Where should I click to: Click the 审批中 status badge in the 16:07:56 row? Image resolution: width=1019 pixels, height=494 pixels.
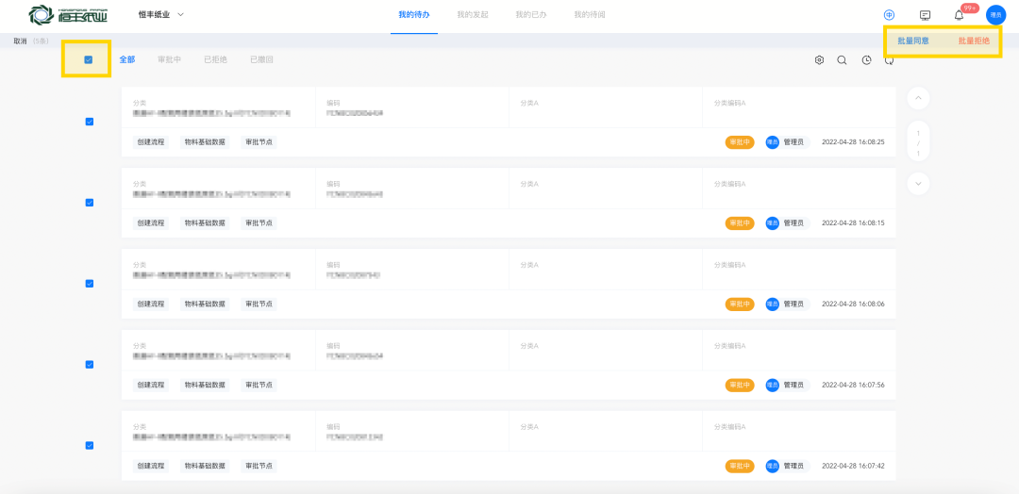tap(740, 385)
